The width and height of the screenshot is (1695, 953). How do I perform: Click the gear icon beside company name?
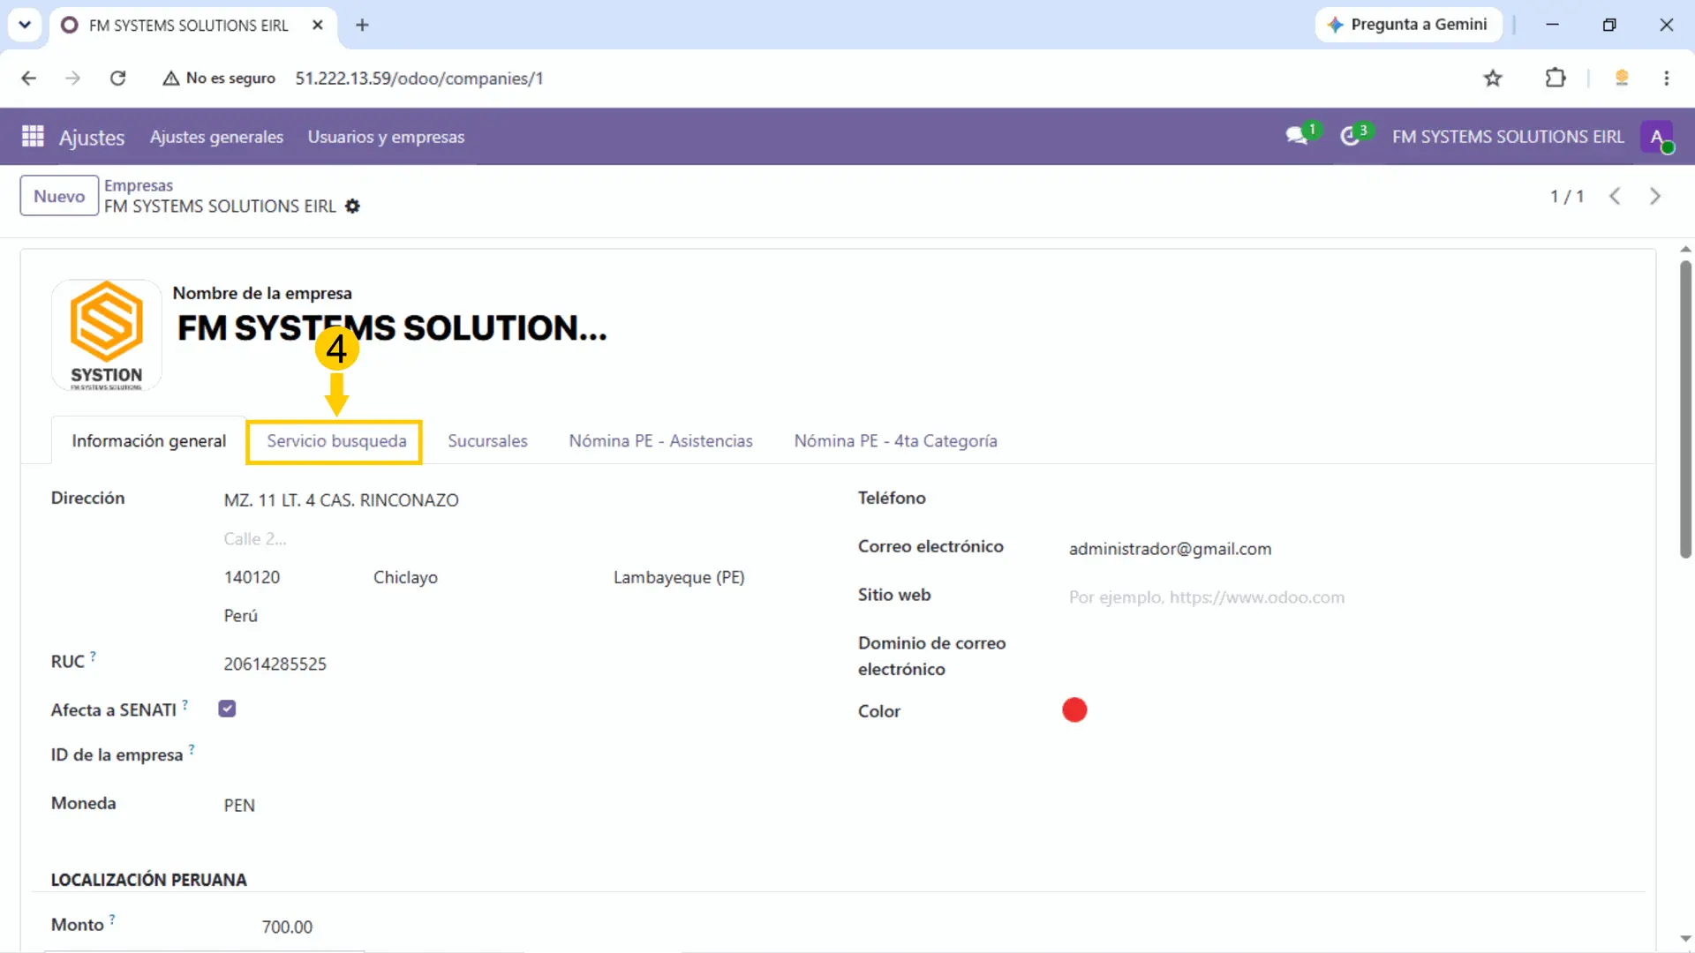(352, 206)
